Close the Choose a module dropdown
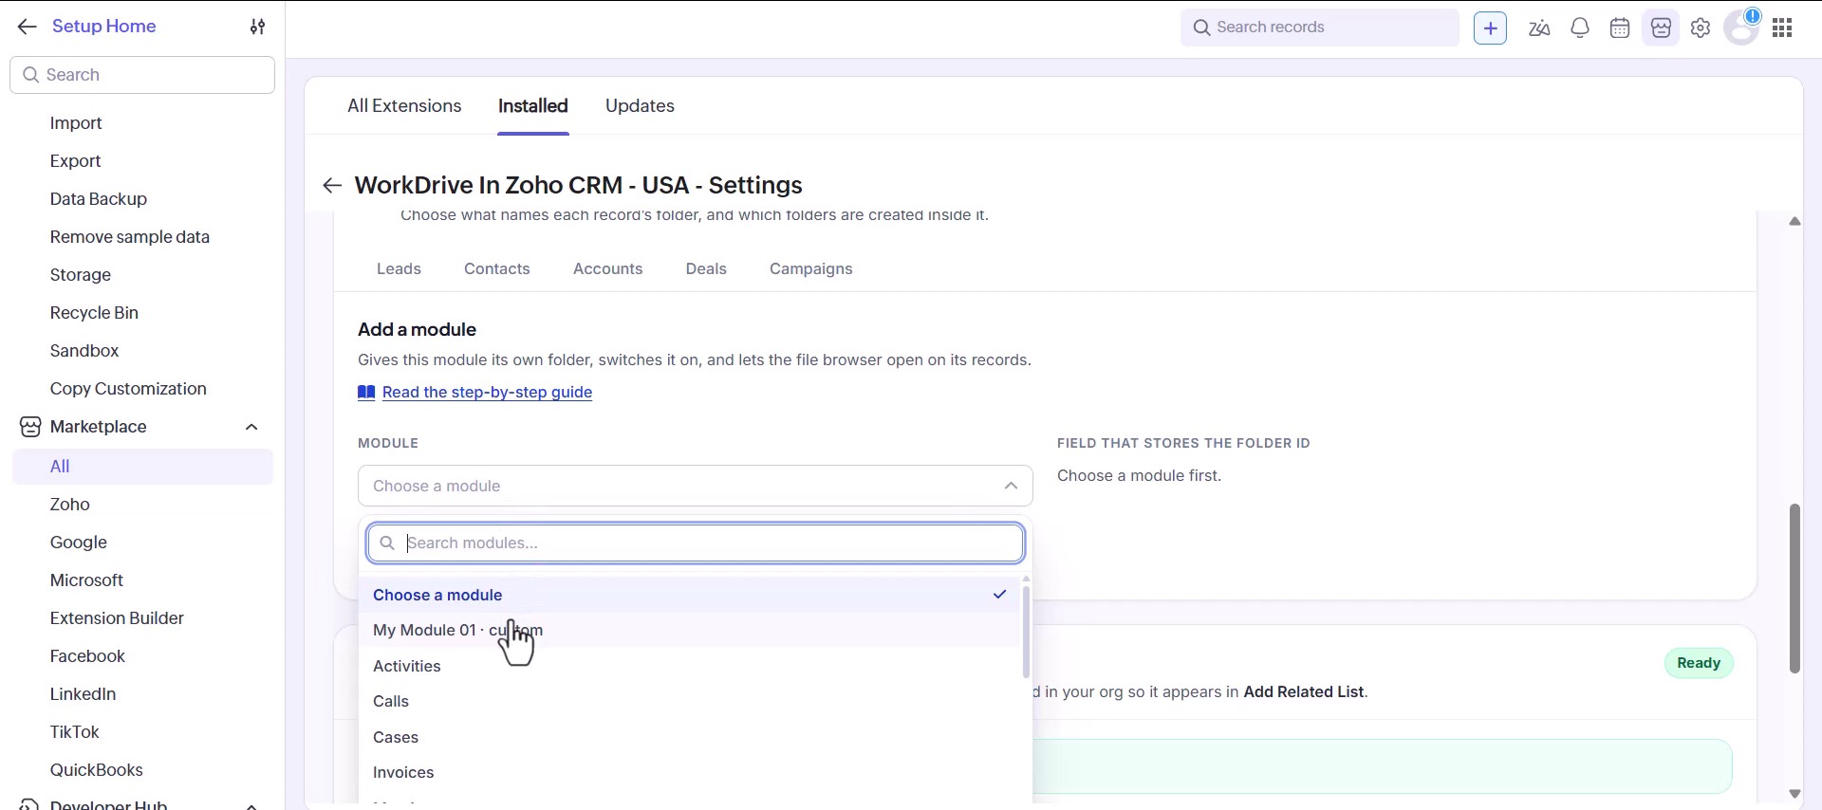 [x=1011, y=486]
